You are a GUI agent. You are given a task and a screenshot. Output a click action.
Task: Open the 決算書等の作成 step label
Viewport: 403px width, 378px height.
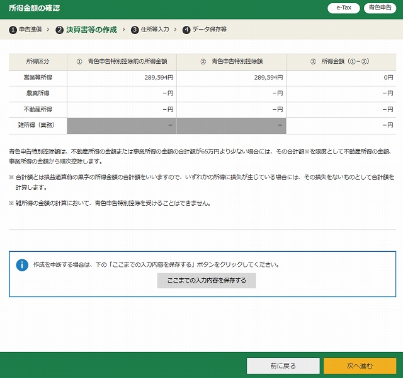[91, 30]
